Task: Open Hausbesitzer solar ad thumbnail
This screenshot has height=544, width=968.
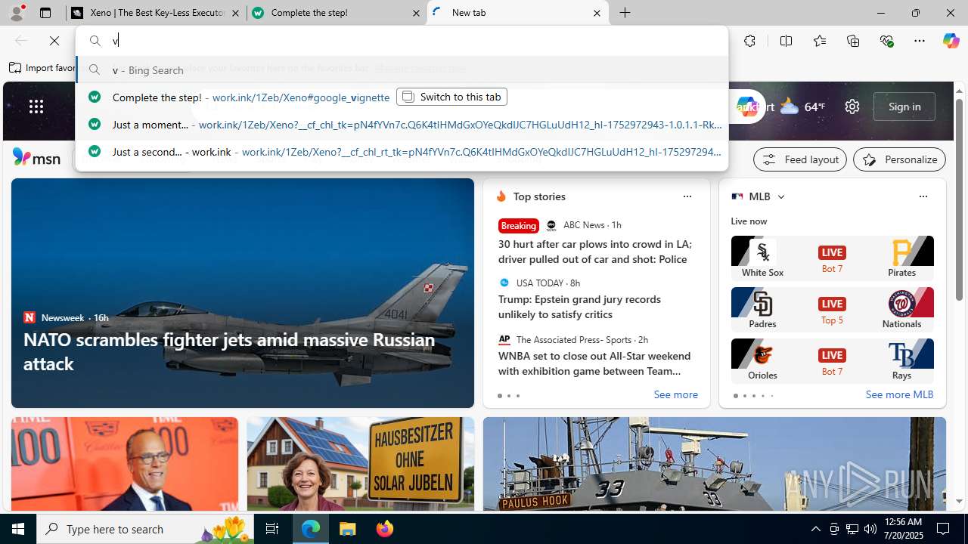Action: point(360,464)
